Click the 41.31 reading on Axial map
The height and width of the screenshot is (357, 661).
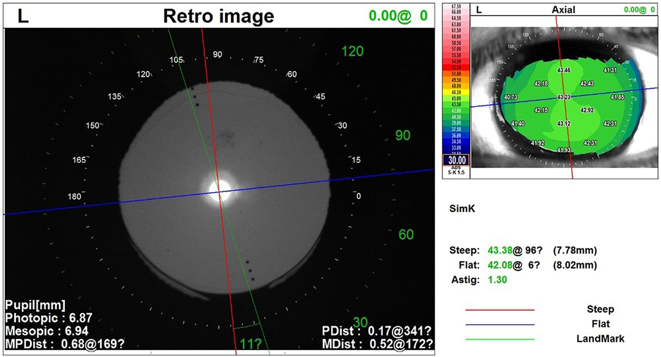(610, 70)
